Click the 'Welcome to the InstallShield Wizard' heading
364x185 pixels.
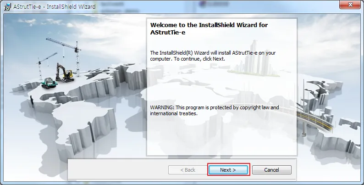coord(209,28)
